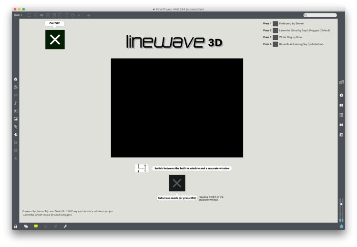Click the black video display window
The width and height of the screenshot is (357, 247).
click(177, 108)
